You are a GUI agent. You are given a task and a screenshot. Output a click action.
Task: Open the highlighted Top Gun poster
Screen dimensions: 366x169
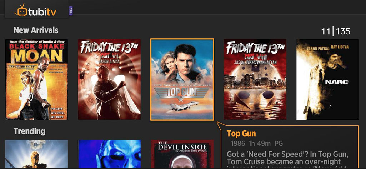click(182, 80)
